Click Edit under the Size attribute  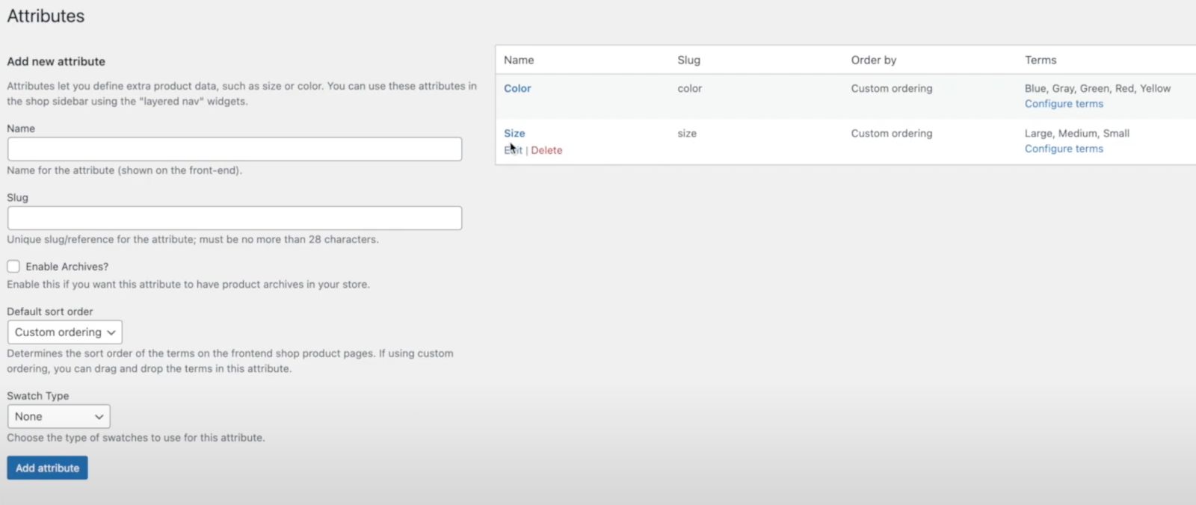coord(513,150)
